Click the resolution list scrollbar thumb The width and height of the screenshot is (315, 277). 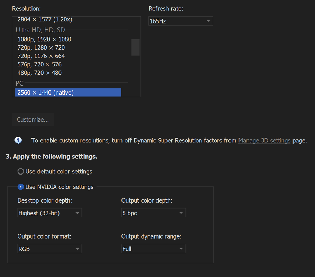coord(135,47)
